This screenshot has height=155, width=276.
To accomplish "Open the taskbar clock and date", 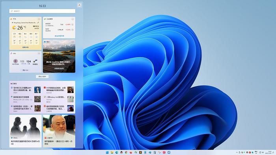I will (269, 152).
